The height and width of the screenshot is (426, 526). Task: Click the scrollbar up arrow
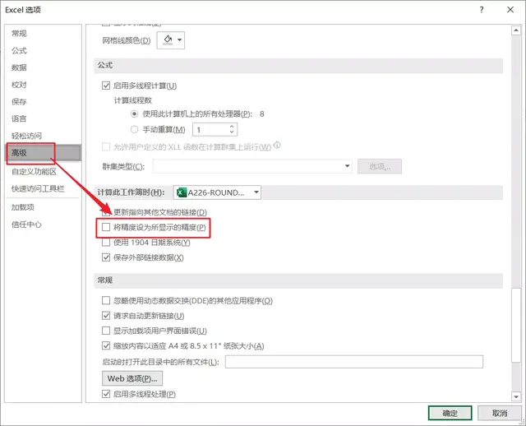pos(516,30)
